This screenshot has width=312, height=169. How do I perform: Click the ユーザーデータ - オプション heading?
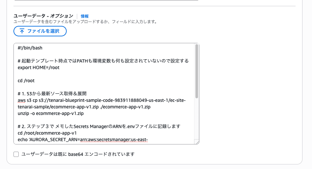point(43,16)
